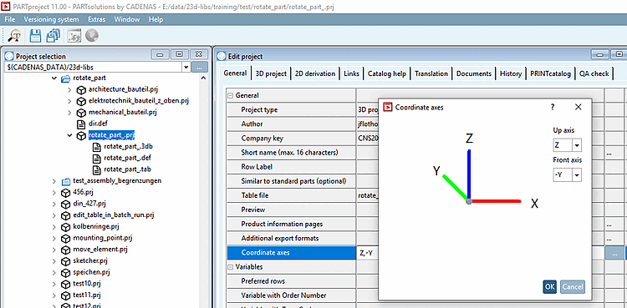Viewport: 627px width, 308px height.
Task: Click the test_assembly_begrenzungen folder icon
Action: [x=66, y=181]
